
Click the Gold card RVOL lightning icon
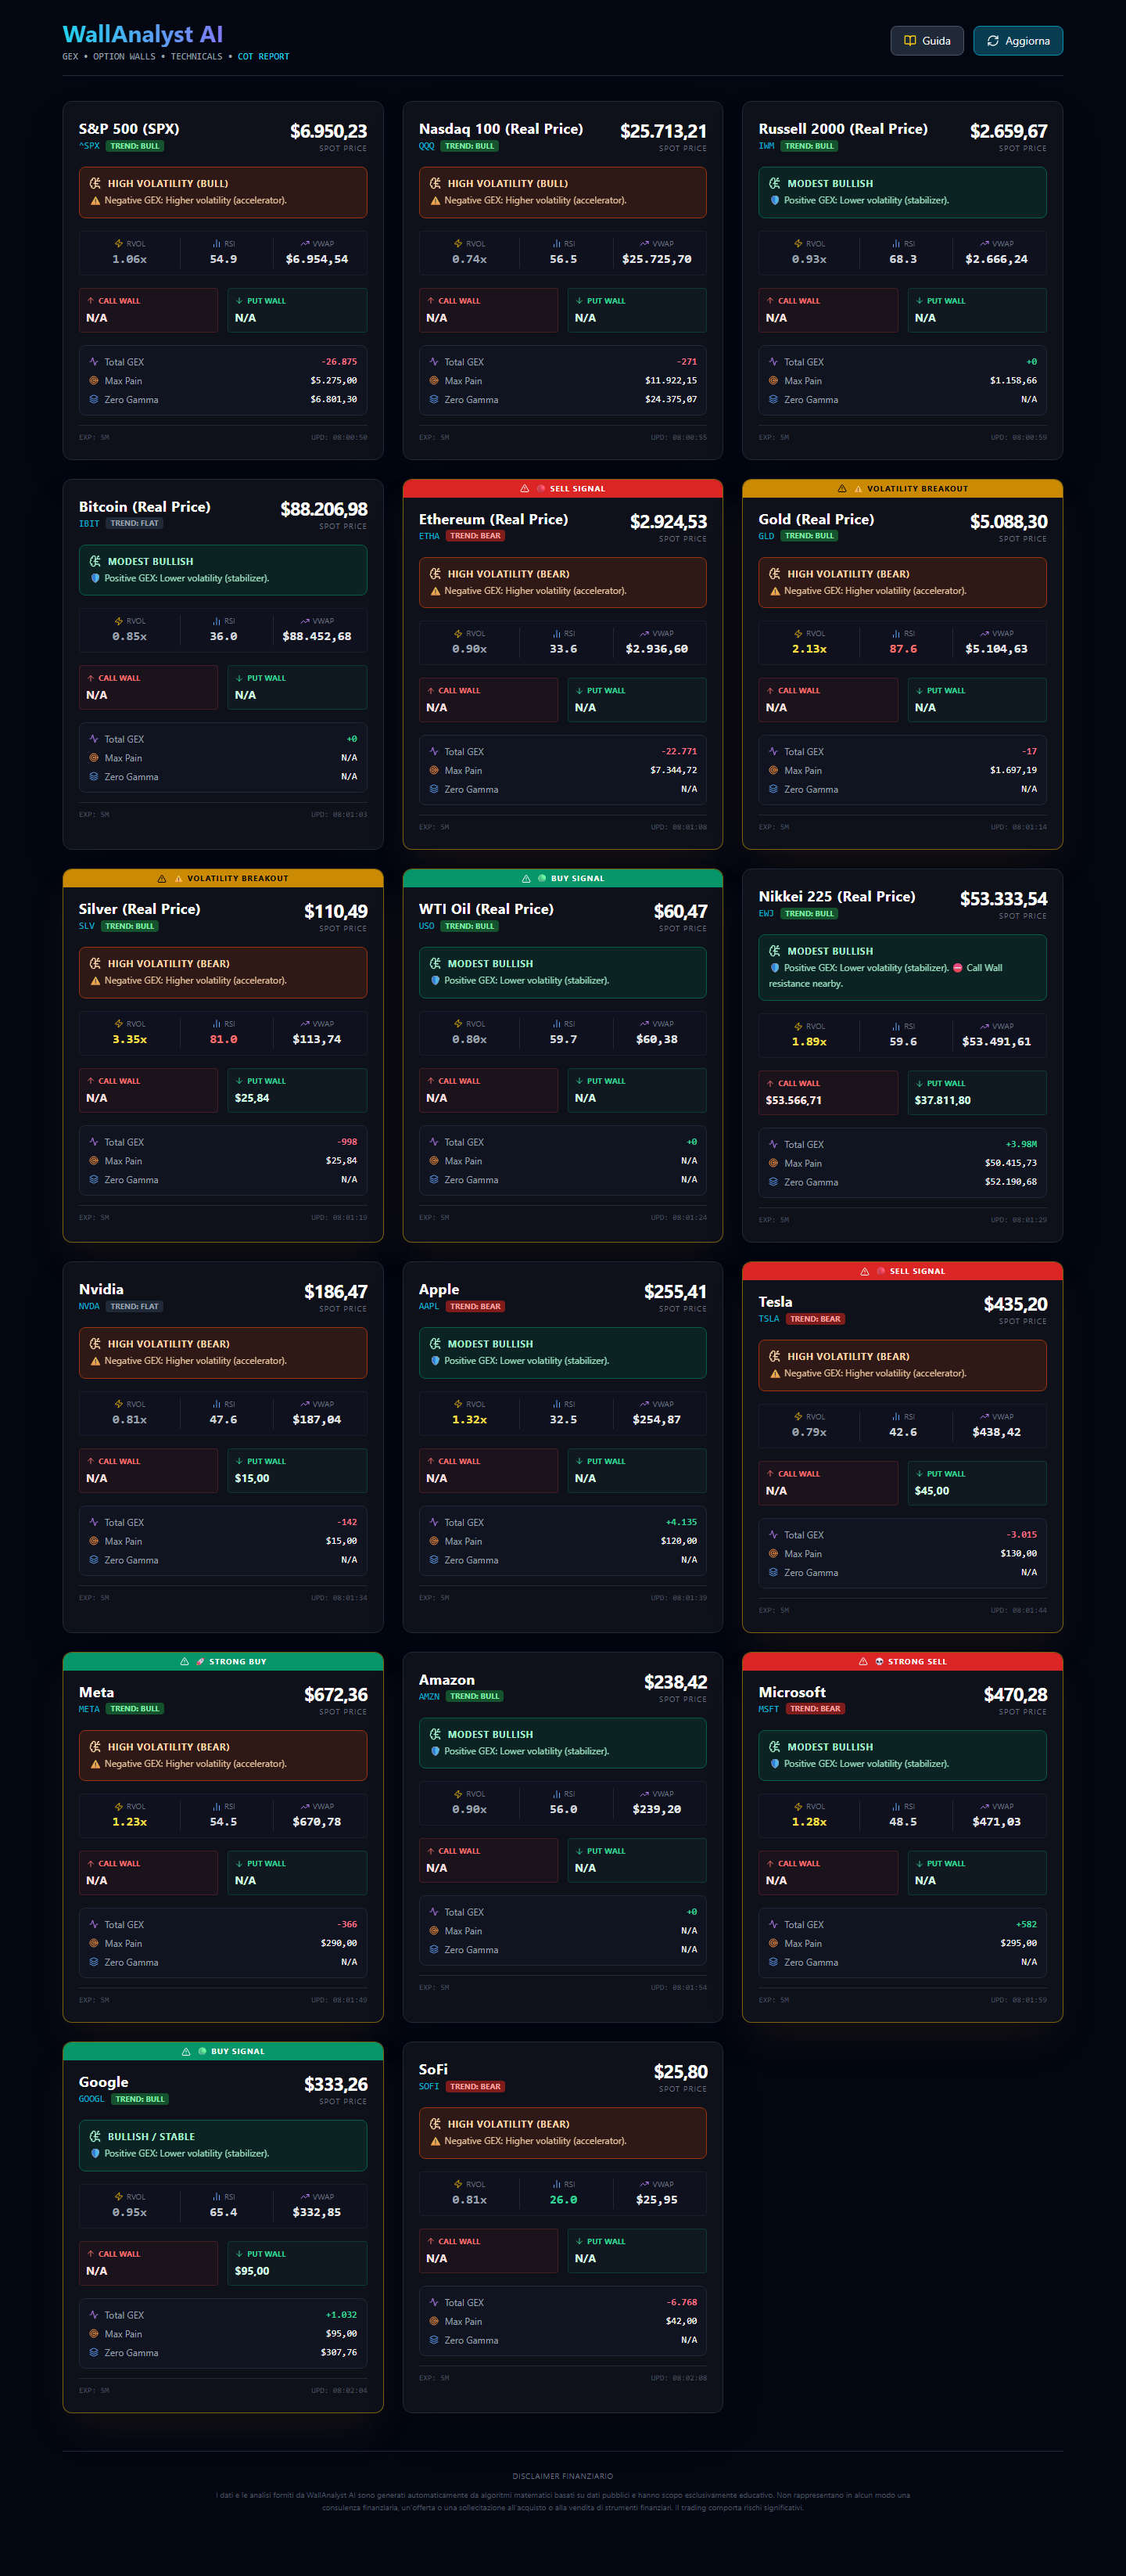798,634
